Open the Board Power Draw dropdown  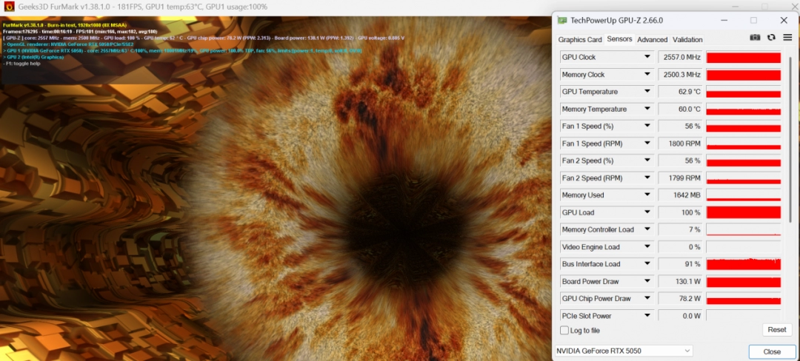(647, 282)
